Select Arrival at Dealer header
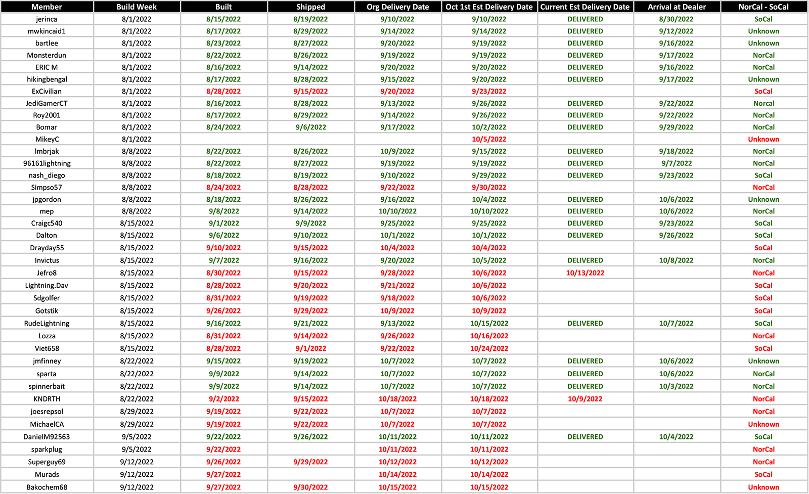The width and height of the screenshot is (809, 494). [x=677, y=7]
